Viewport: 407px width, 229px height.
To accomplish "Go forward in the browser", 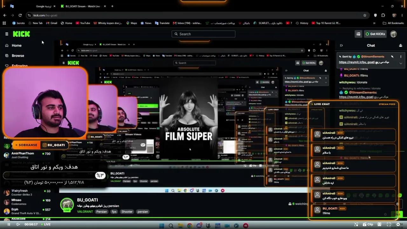I will click(x=12, y=15).
